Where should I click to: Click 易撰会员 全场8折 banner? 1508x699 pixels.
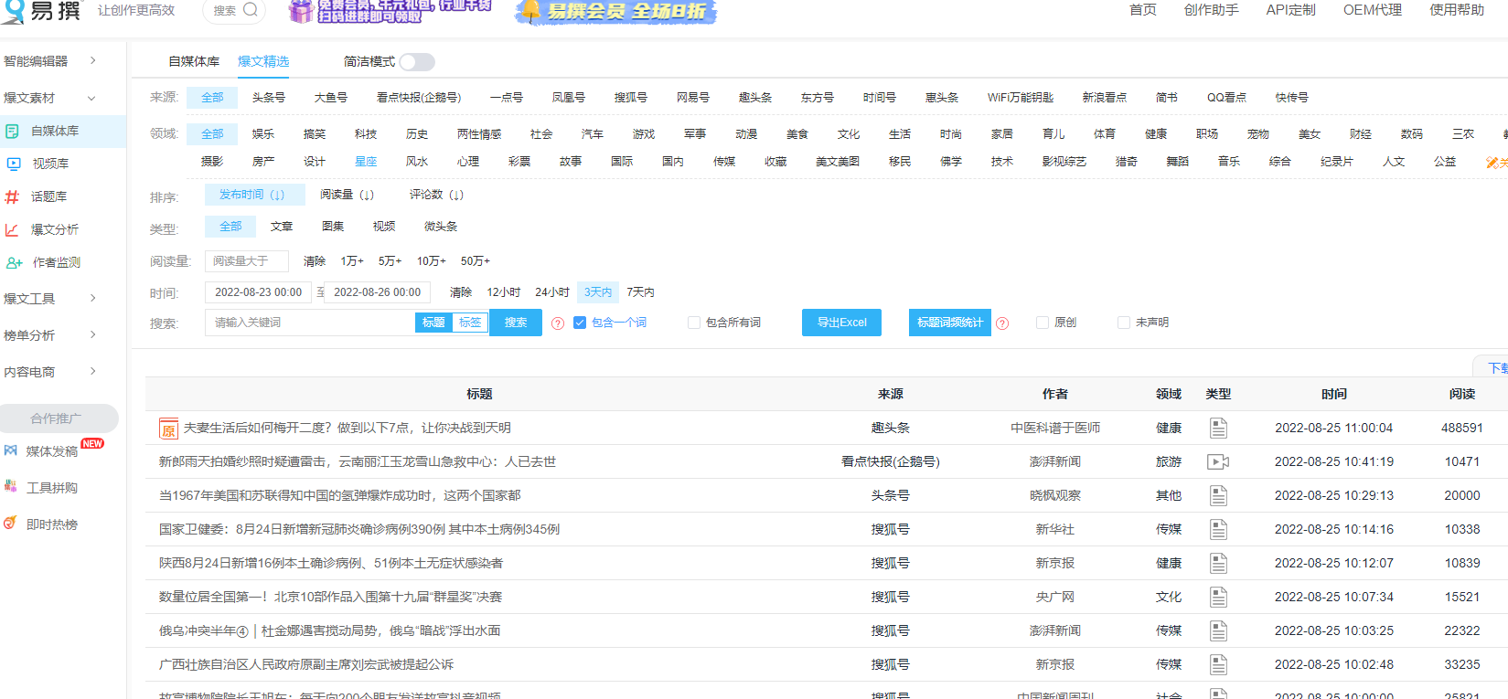(616, 11)
